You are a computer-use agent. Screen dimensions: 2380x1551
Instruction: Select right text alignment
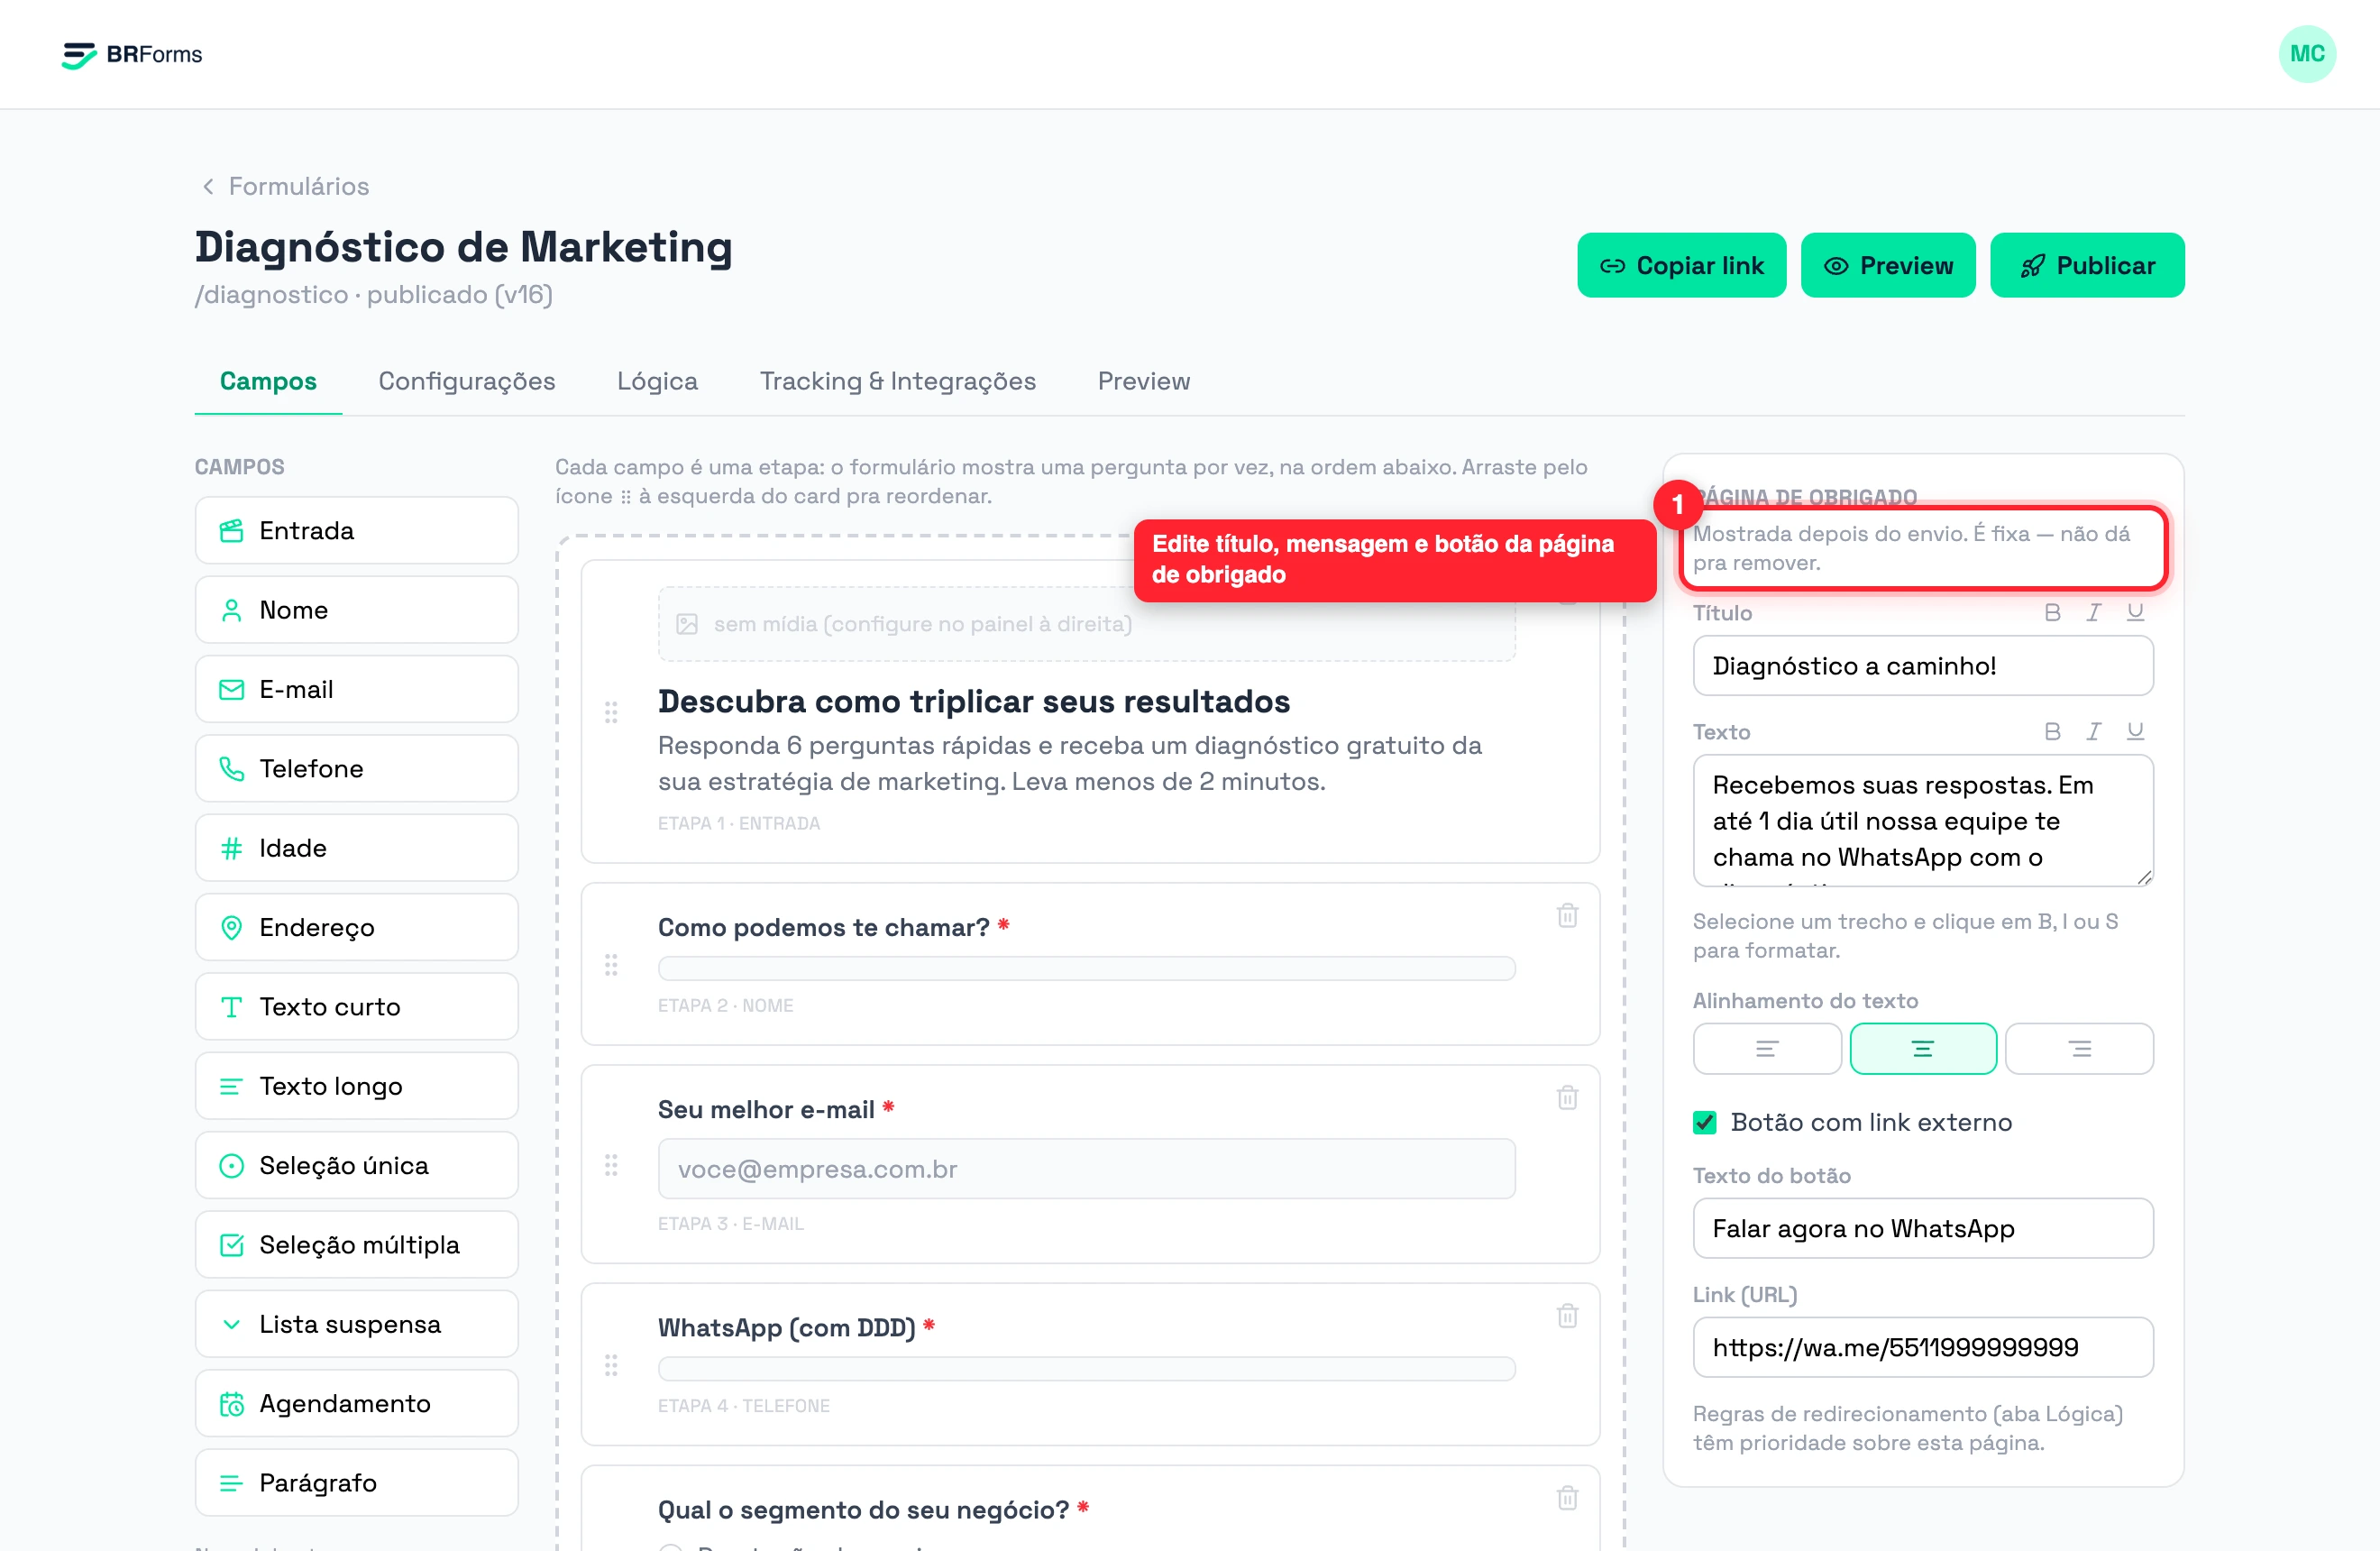tap(2079, 1048)
